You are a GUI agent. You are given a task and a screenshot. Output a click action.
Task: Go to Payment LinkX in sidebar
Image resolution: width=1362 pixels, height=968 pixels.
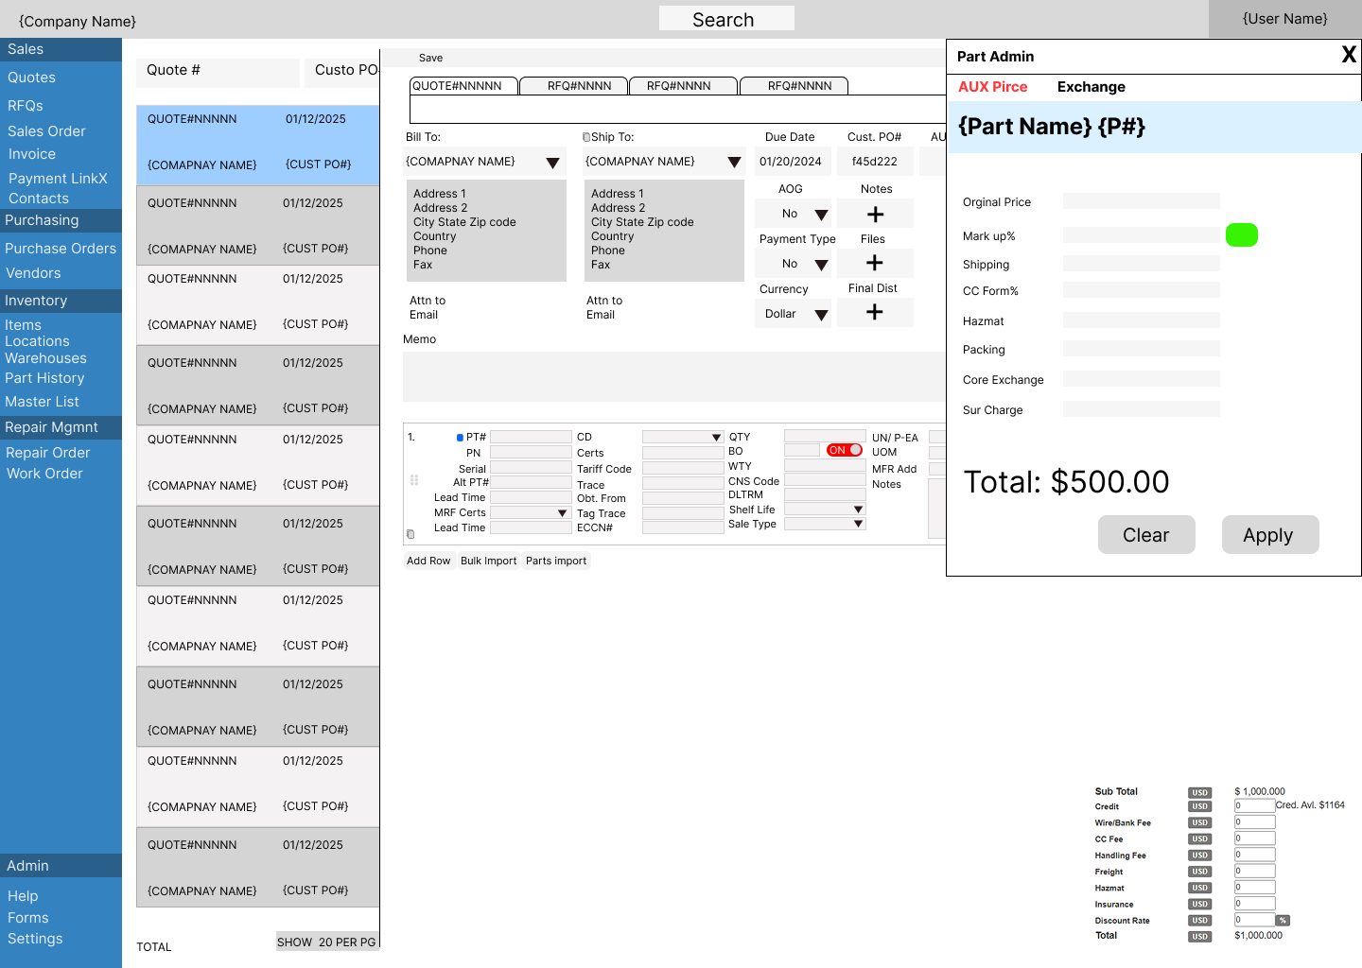[58, 179]
